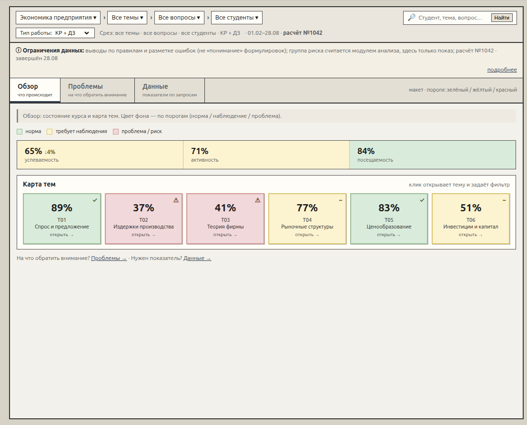Click the info icon beside Ограничения данных
Viewport: 527px width, 425px height.
(x=19, y=51)
